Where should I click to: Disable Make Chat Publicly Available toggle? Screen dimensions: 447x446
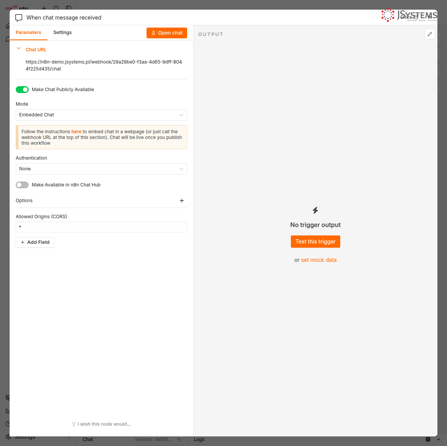coord(22,90)
